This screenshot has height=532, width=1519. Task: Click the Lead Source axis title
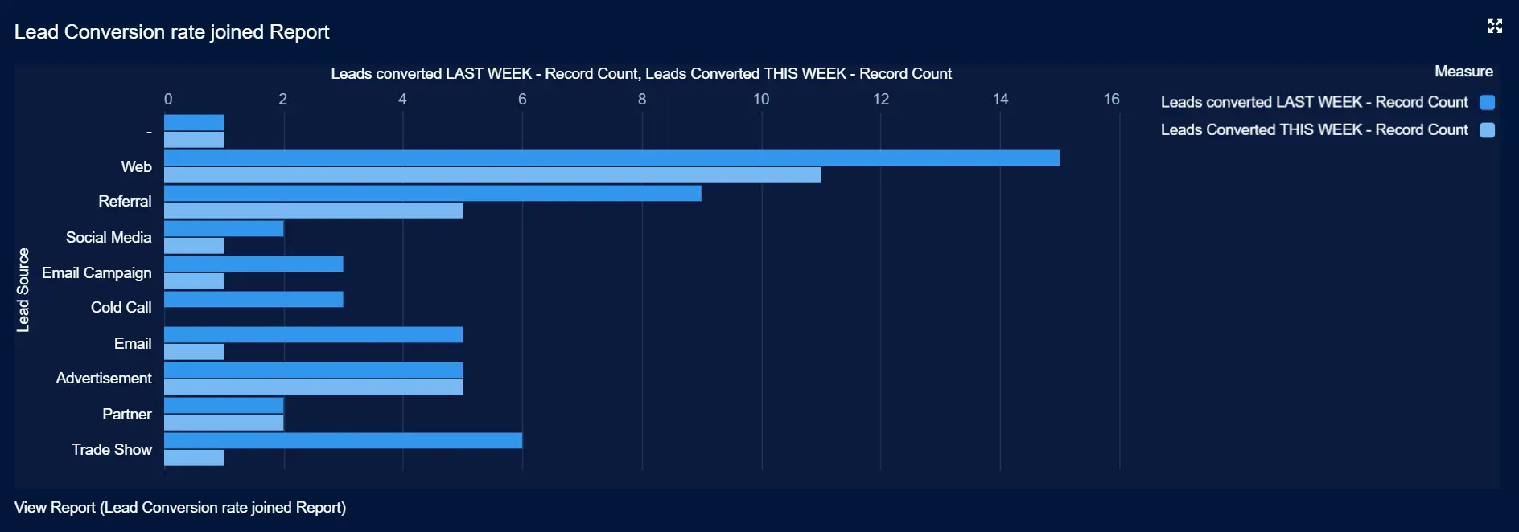pyautogui.click(x=23, y=290)
